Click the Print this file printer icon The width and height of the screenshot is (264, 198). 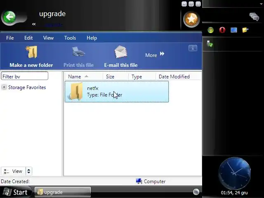tap(78, 52)
